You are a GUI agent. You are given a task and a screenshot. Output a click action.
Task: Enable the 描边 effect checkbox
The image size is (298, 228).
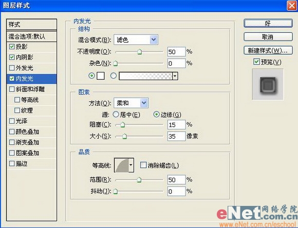[12, 164]
